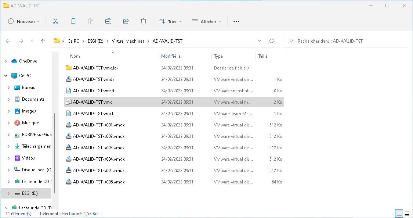Image resolution: width=413 pixels, height=218 pixels.
Task: Open recent locations chevron beside the forward arrow
Action: 32,41
